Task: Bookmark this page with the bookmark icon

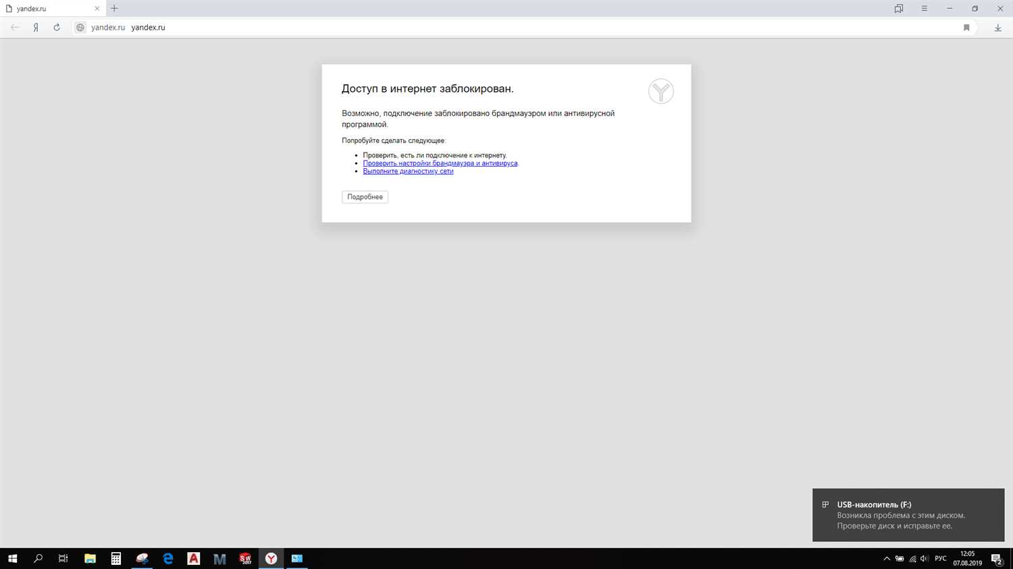Action: coord(966,28)
